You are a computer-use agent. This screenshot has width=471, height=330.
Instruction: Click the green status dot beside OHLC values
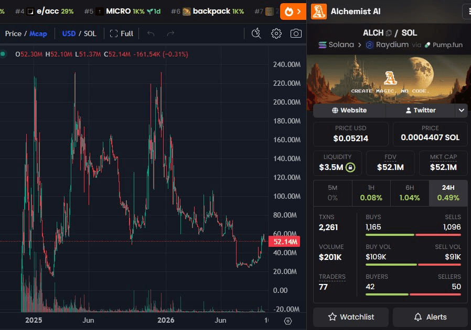click(3, 54)
